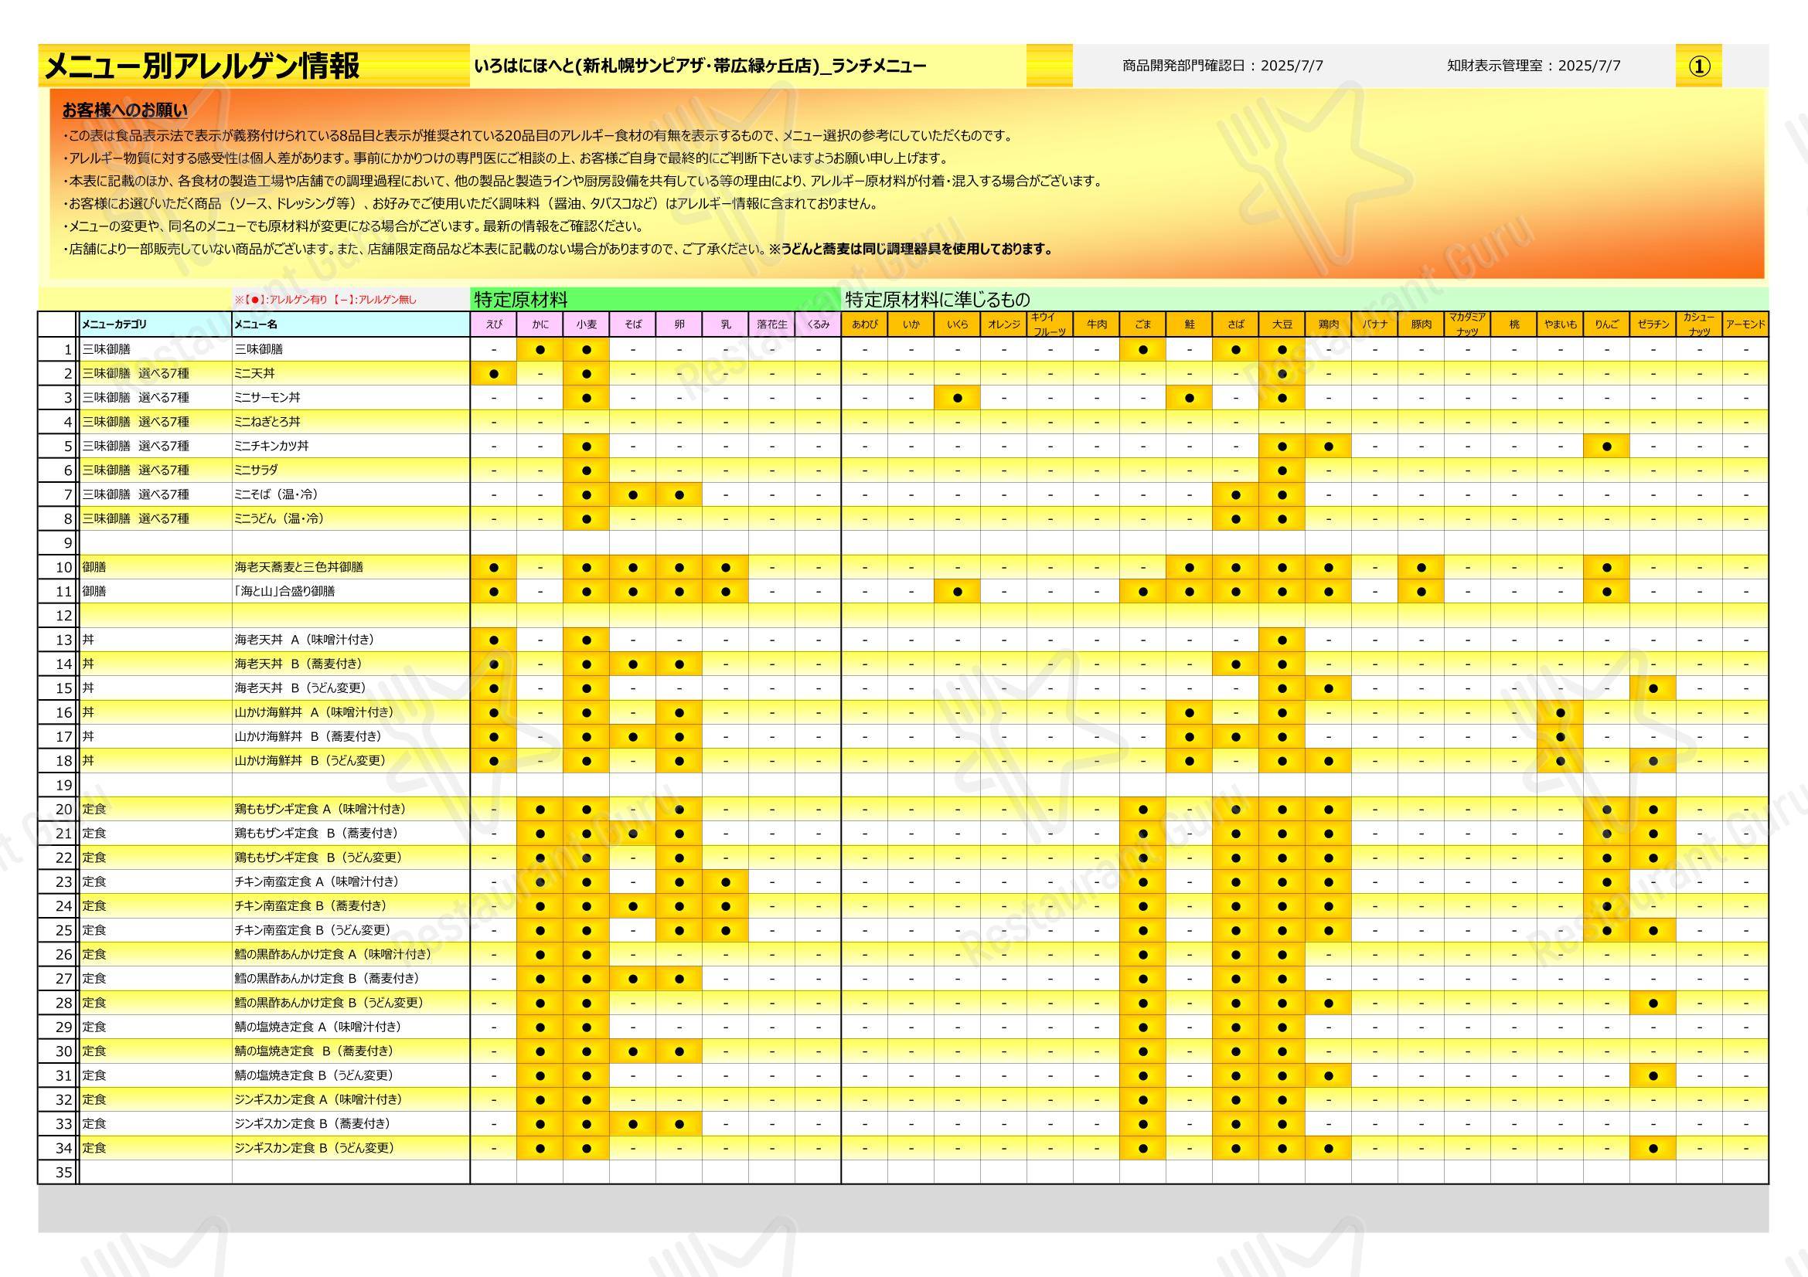Click the menu name「海と山」合盛り御膳
Viewport: 1808px width, 1277px height.
(x=285, y=592)
